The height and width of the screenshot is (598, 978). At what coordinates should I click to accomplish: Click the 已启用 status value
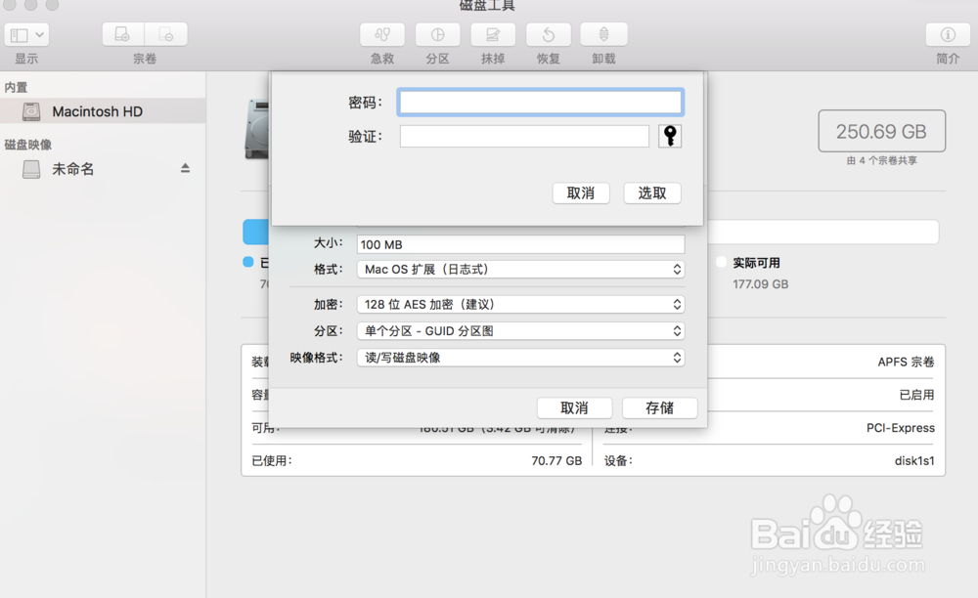tap(916, 395)
